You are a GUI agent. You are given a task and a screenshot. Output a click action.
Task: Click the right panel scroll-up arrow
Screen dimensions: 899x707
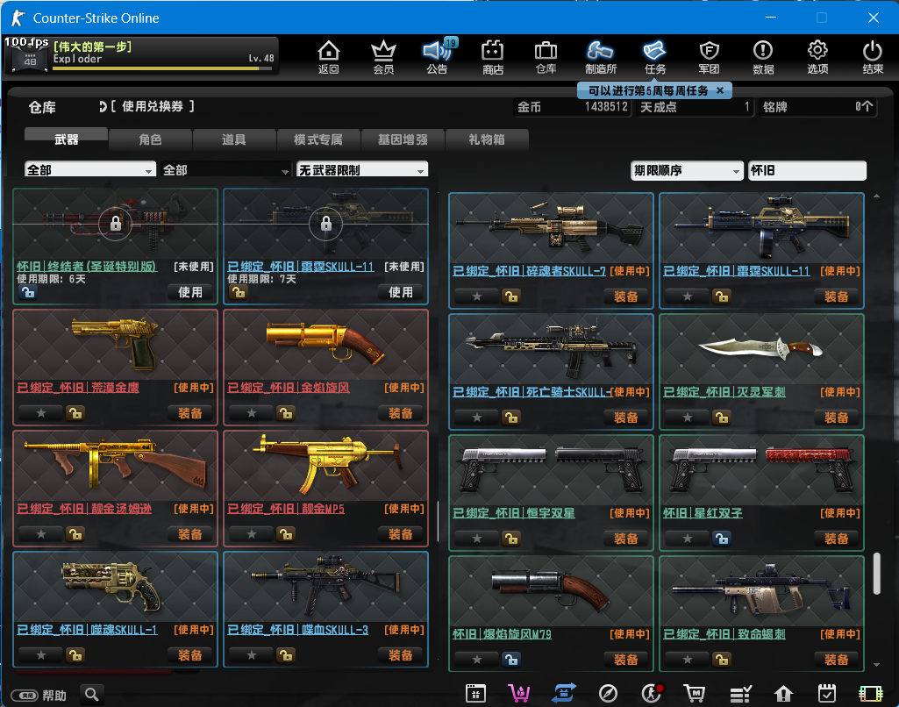point(876,196)
